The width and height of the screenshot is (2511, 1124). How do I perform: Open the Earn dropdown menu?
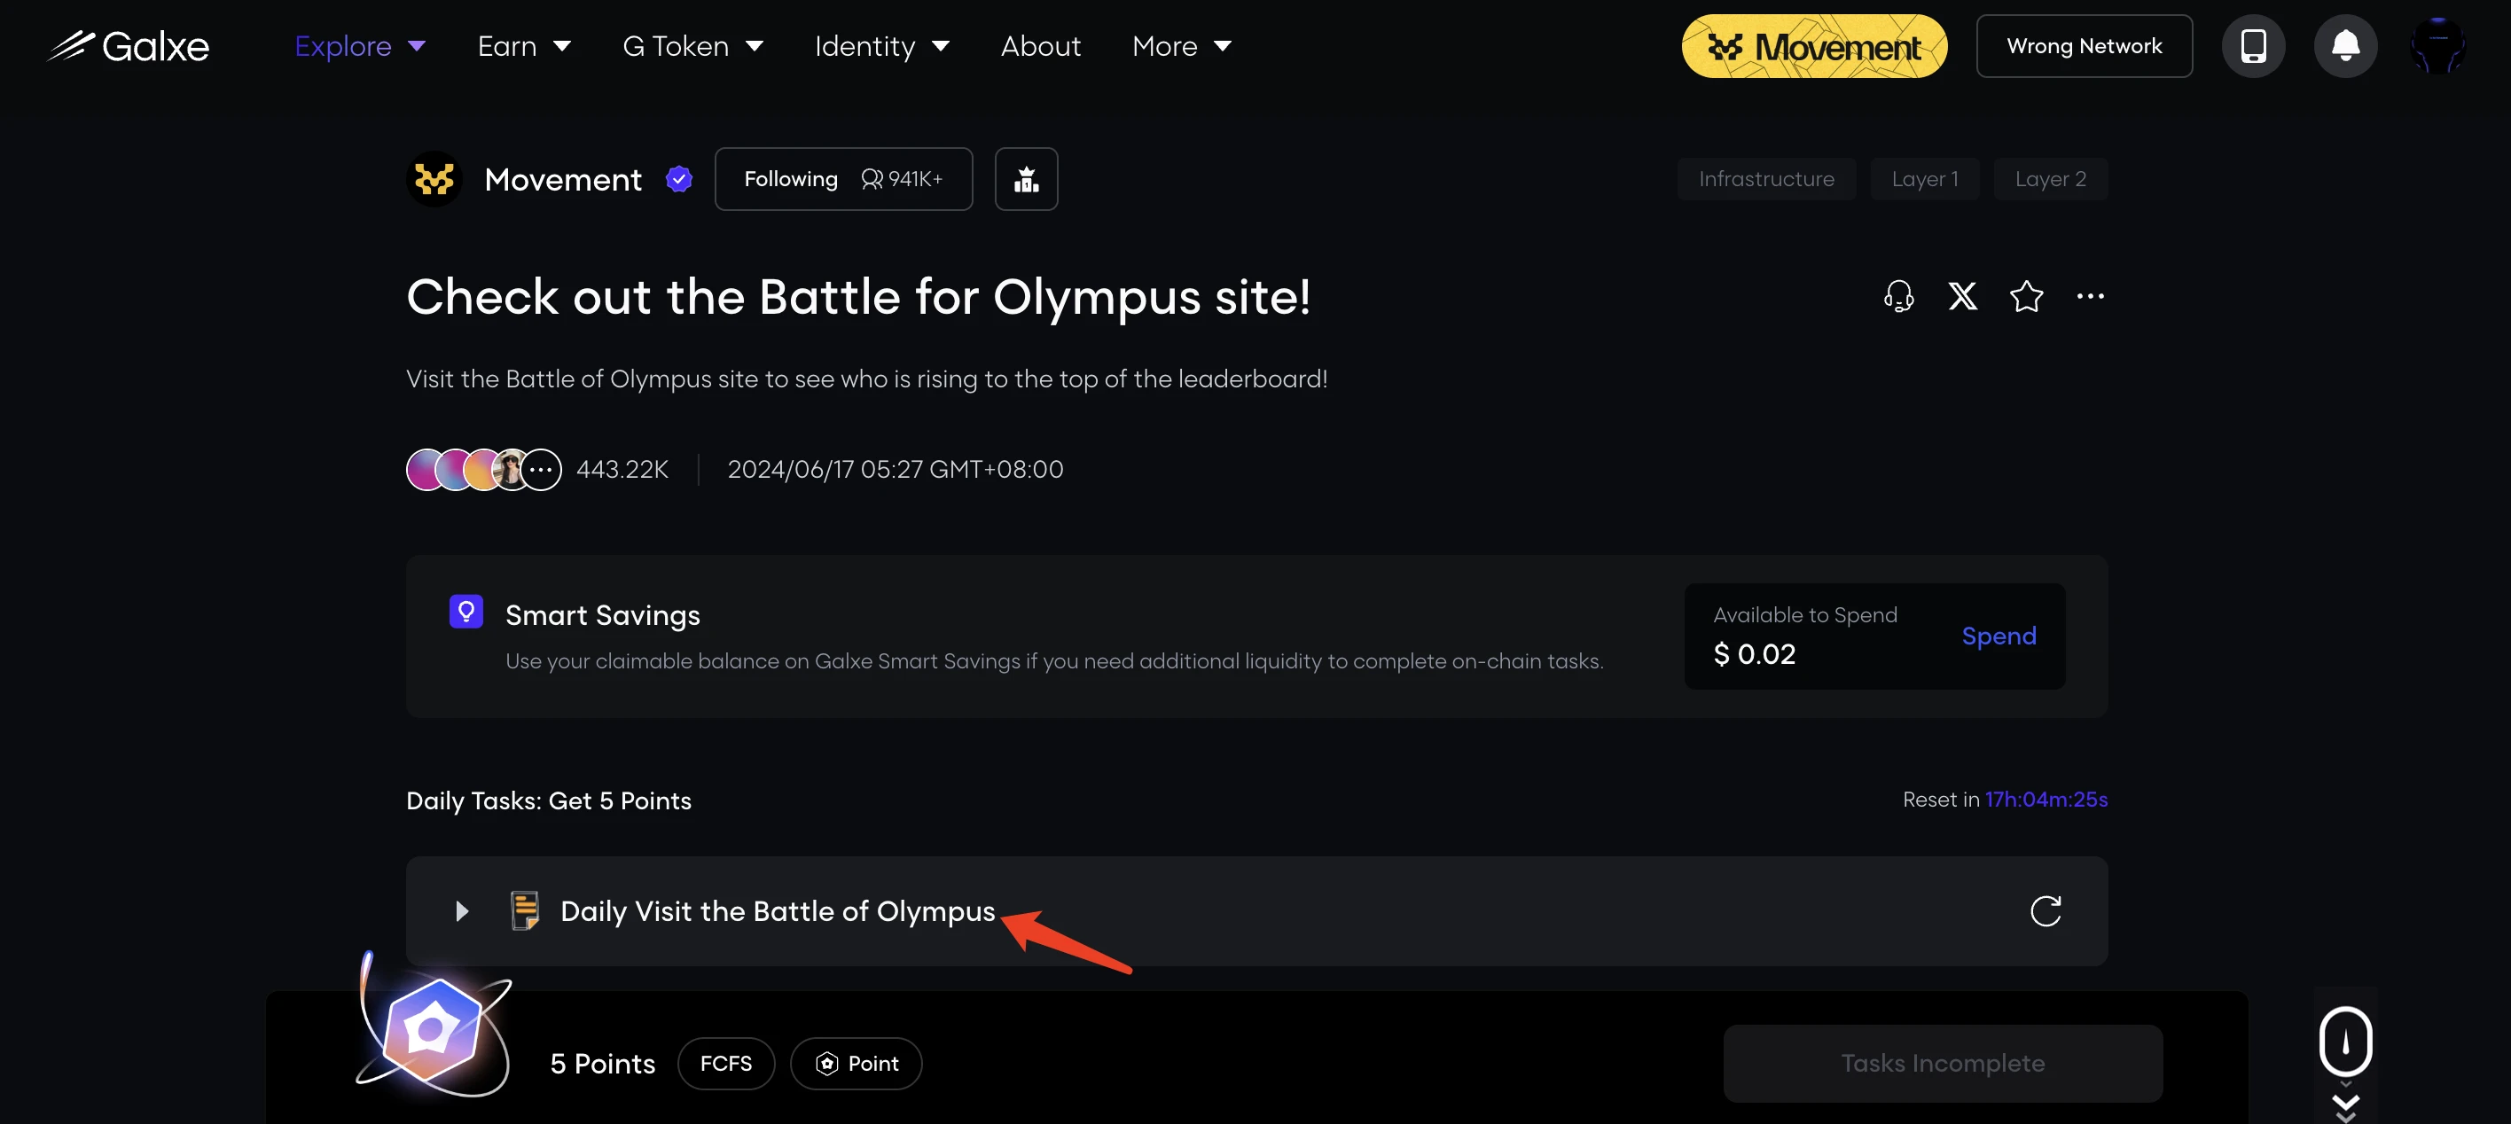pyautogui.click(x=524, y=45)
